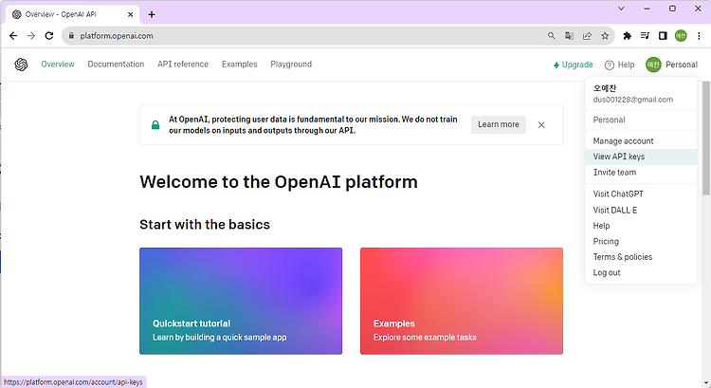Click the zoom magnifier icon in address bar
This screenshot has height=388, width=711.
coord(551,36)
